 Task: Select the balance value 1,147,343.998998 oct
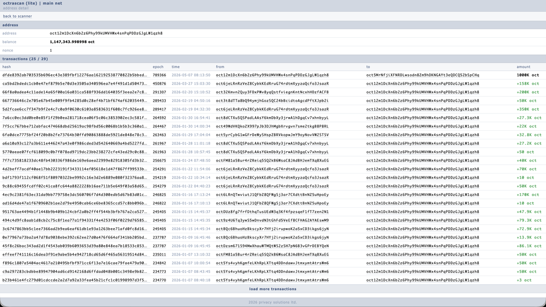point(72,42)
